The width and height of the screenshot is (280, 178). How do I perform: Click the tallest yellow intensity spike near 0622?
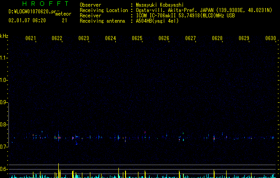pyautogui.click(x=58, y=170)
